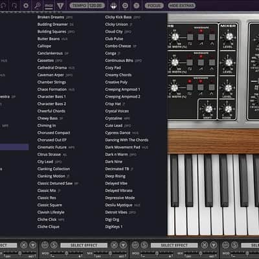Click power icon of left SELECT EFFECT slot
This screenshot has height=259, width=259.
tap(45, 245)
